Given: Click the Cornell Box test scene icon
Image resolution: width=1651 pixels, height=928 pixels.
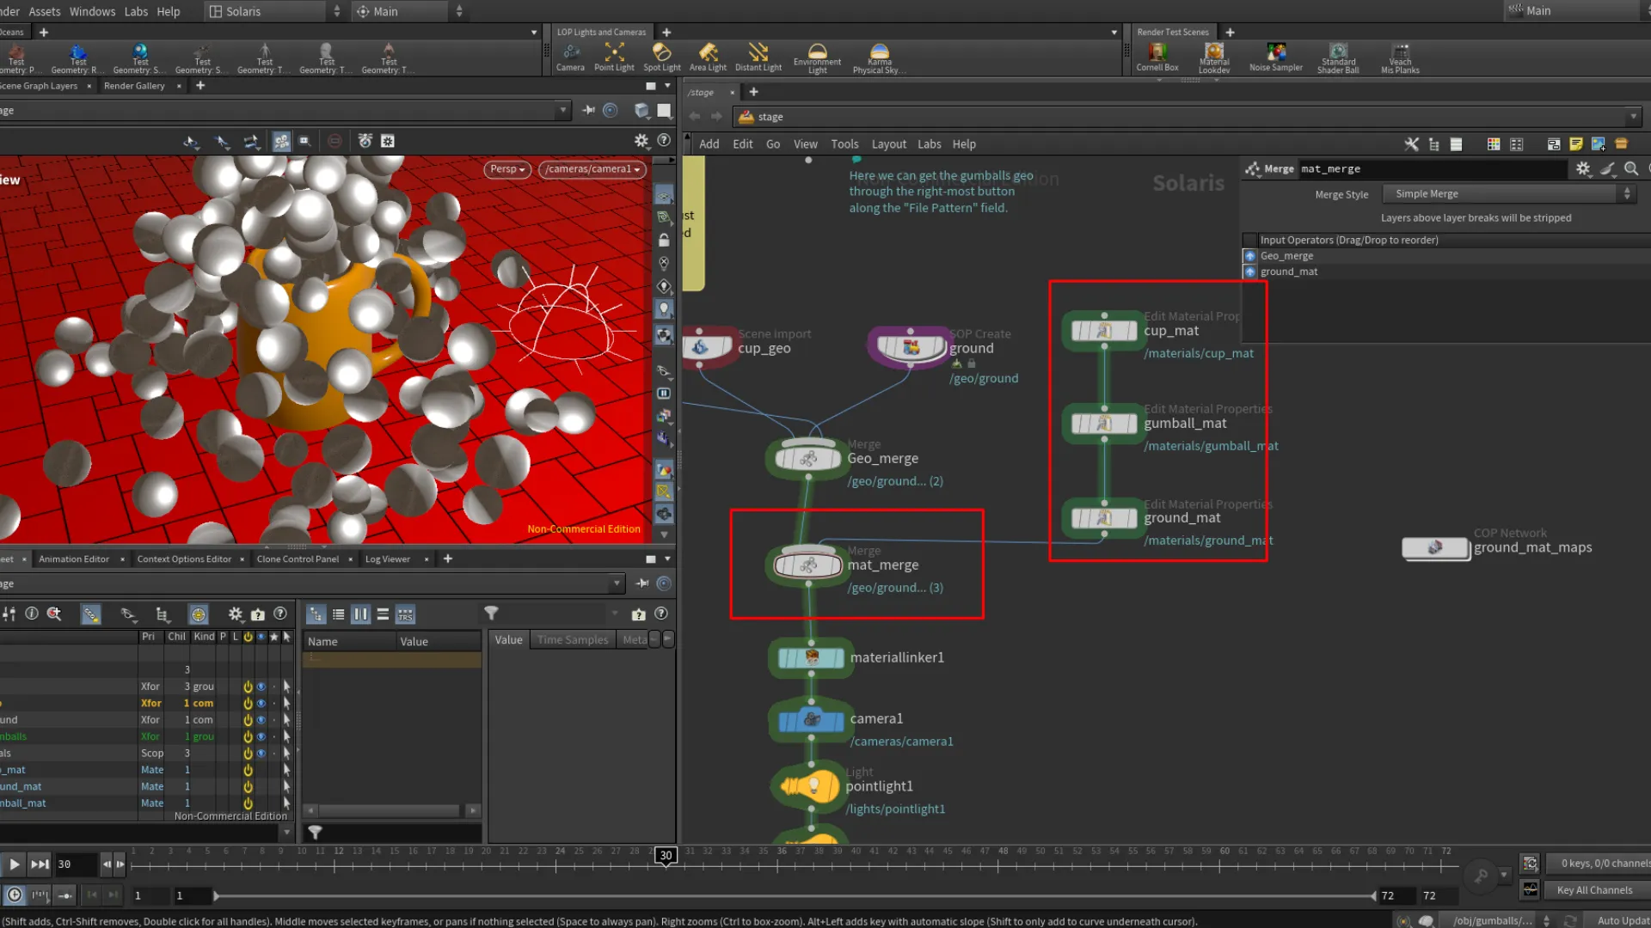Looking at the screenshot, I should click(1157, 53).
